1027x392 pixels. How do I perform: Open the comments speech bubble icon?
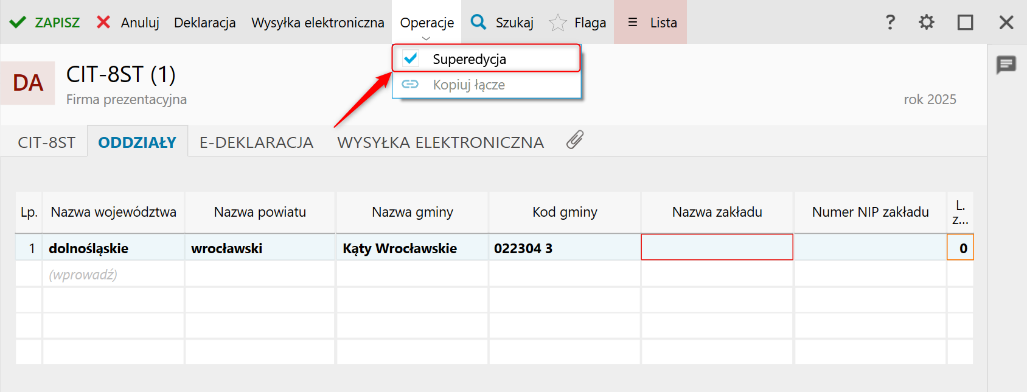1006,64
